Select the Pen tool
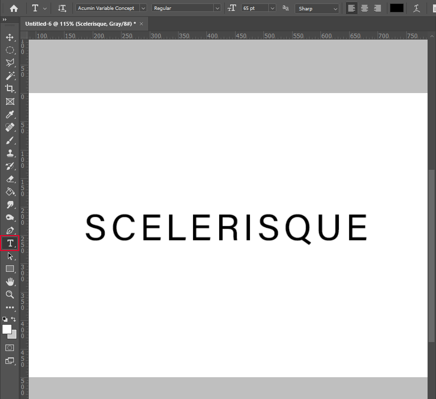 (10, 231)
